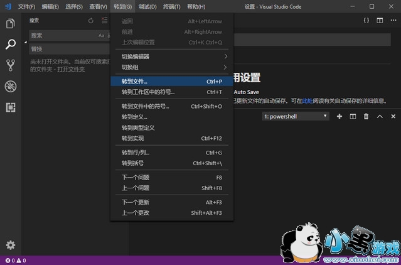The image size is (401, 265).
Task: Follow the 此处 link in Auto Save description
Action: pyautogui.click(x=307, y=100)
